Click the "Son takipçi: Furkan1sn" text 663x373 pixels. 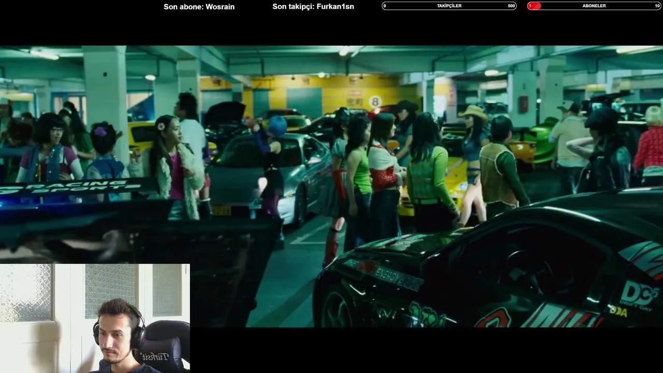point(313,7)
